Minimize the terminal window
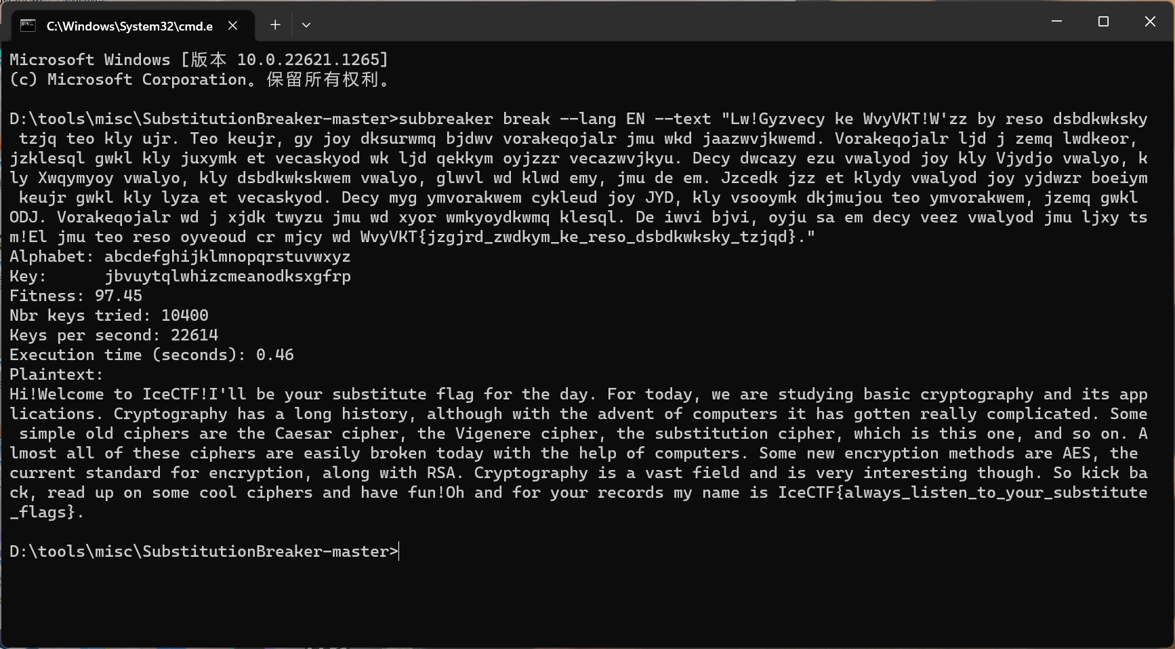This screenshot has height=649, width=1175. [x=1056, y=22]
